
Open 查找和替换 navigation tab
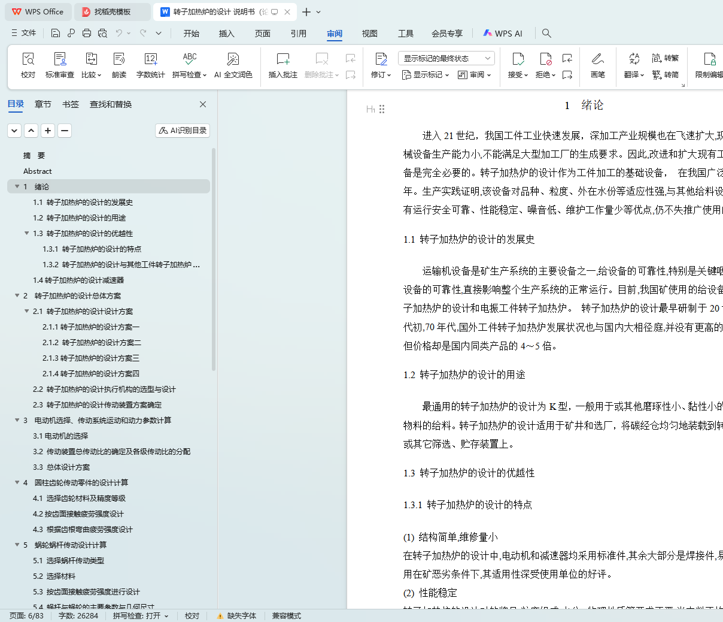[x=111, y=104]
